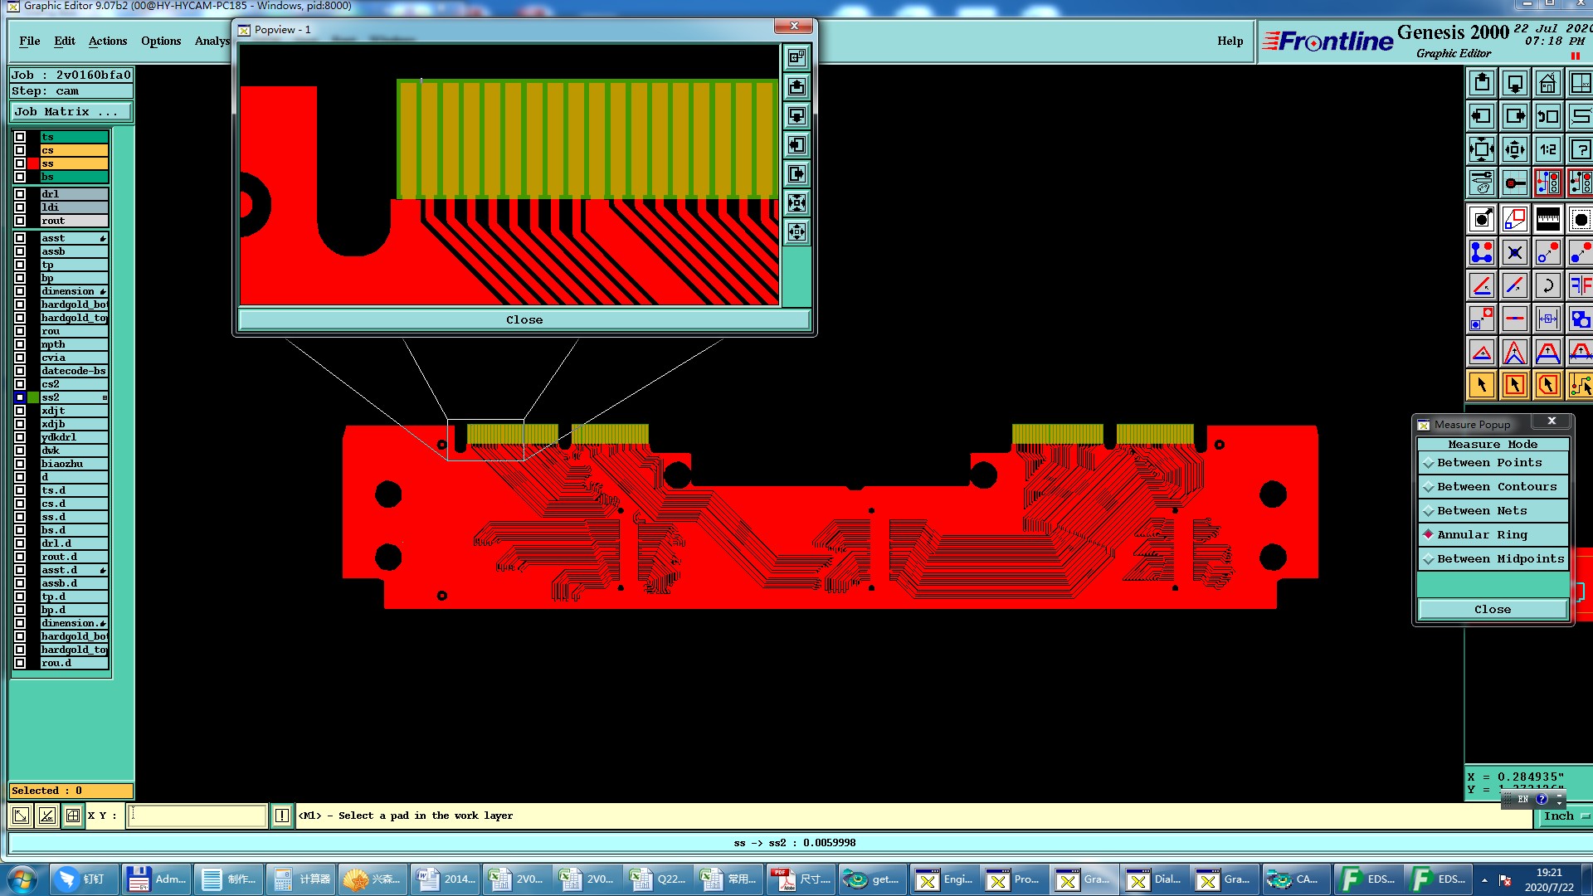Click Close in the Measure Popup

click(1493, 609)
